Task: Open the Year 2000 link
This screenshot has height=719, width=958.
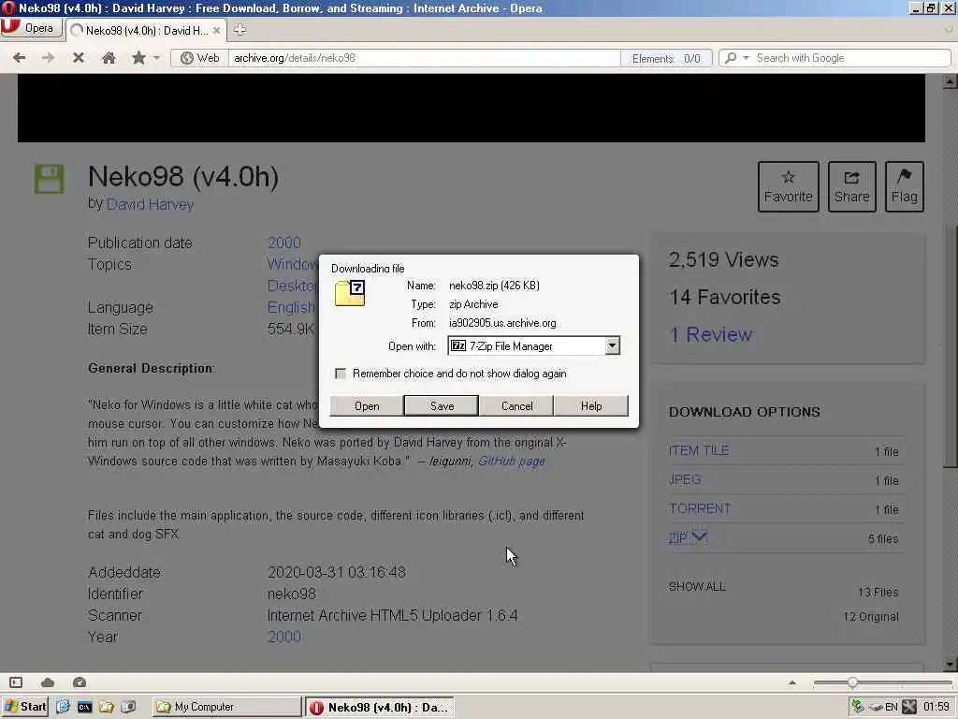Action: point(284,637)
